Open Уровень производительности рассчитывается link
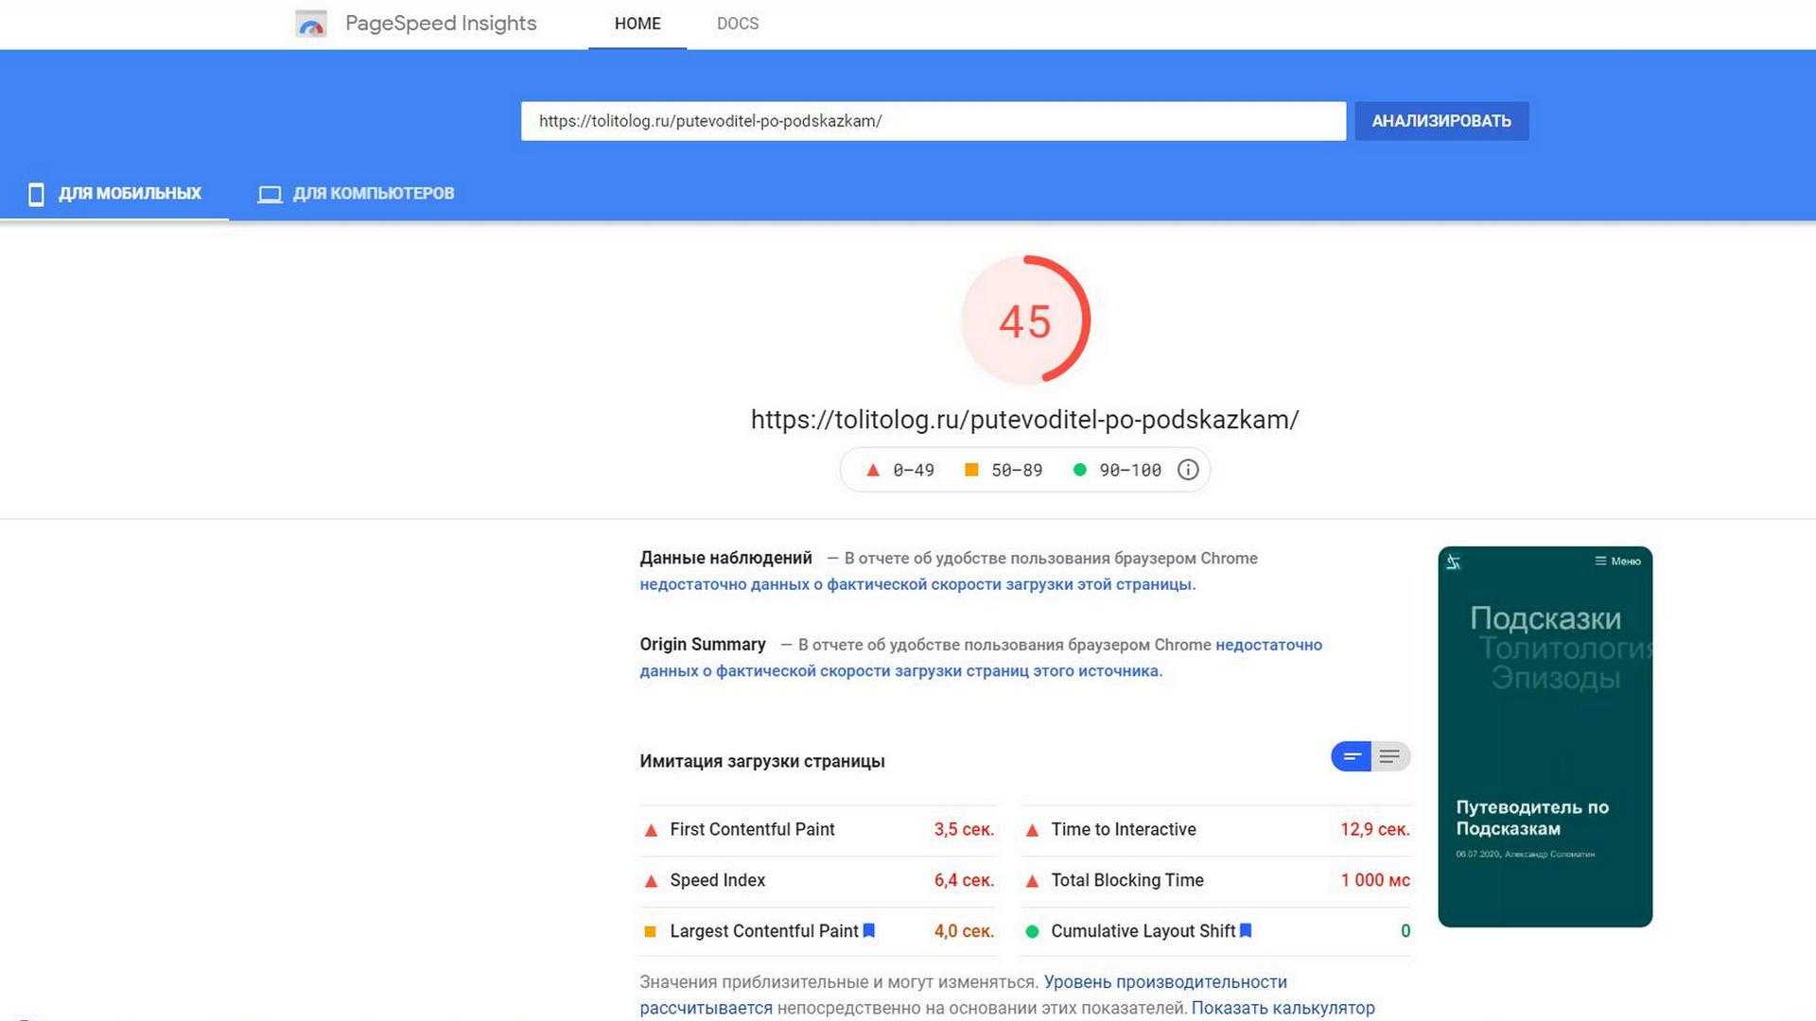The width and height of the screenshot is (1816, 1021). [963, 995]
